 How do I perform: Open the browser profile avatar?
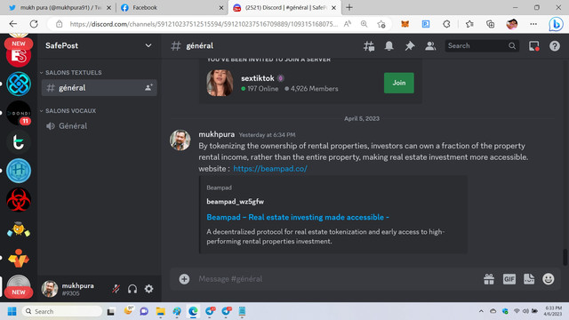[x=512, y=24]
